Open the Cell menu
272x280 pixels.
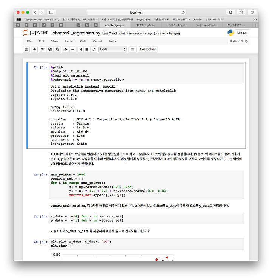coord(83,41)
